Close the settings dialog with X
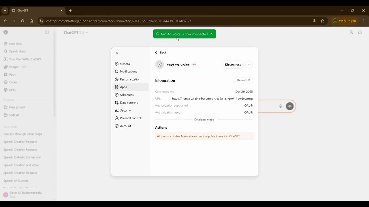This screenshot has height=207, width=369. pos(117,53)
